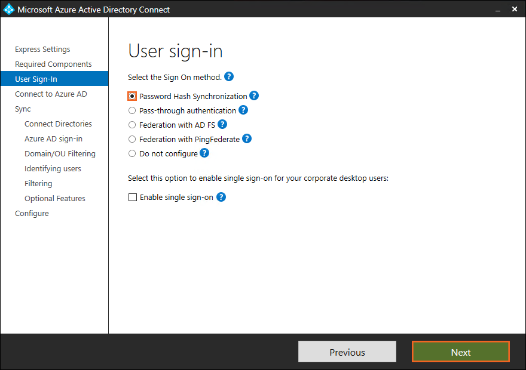Open Optional Features in the sidebar
This screenshot has height=370, width=526.
pos(55,199)
